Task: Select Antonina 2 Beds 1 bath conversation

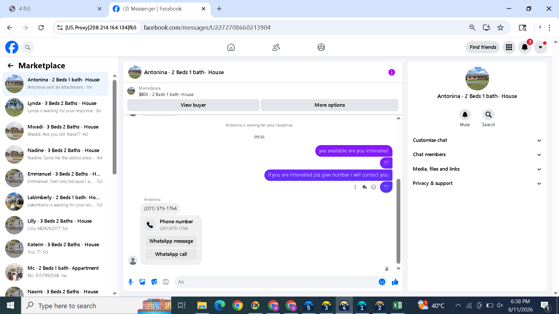Action: [56, 84]
